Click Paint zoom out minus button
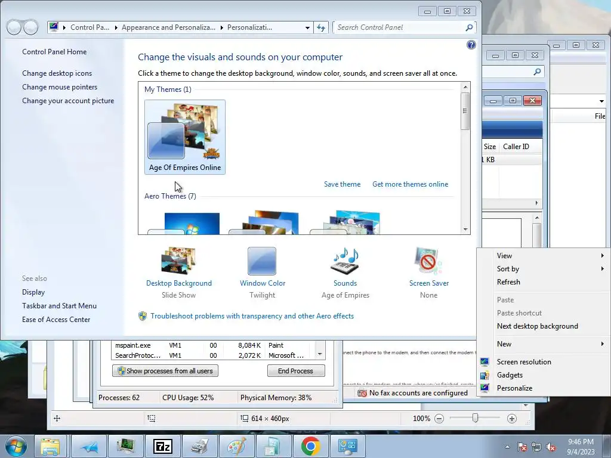The width and height of the screenshot is (611, 458). [439, 419]
